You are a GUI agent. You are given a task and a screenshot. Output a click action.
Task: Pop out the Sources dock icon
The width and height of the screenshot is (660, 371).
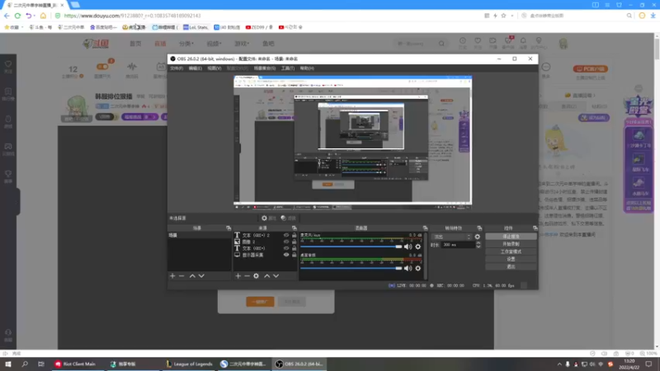click(x=295, y=228)
